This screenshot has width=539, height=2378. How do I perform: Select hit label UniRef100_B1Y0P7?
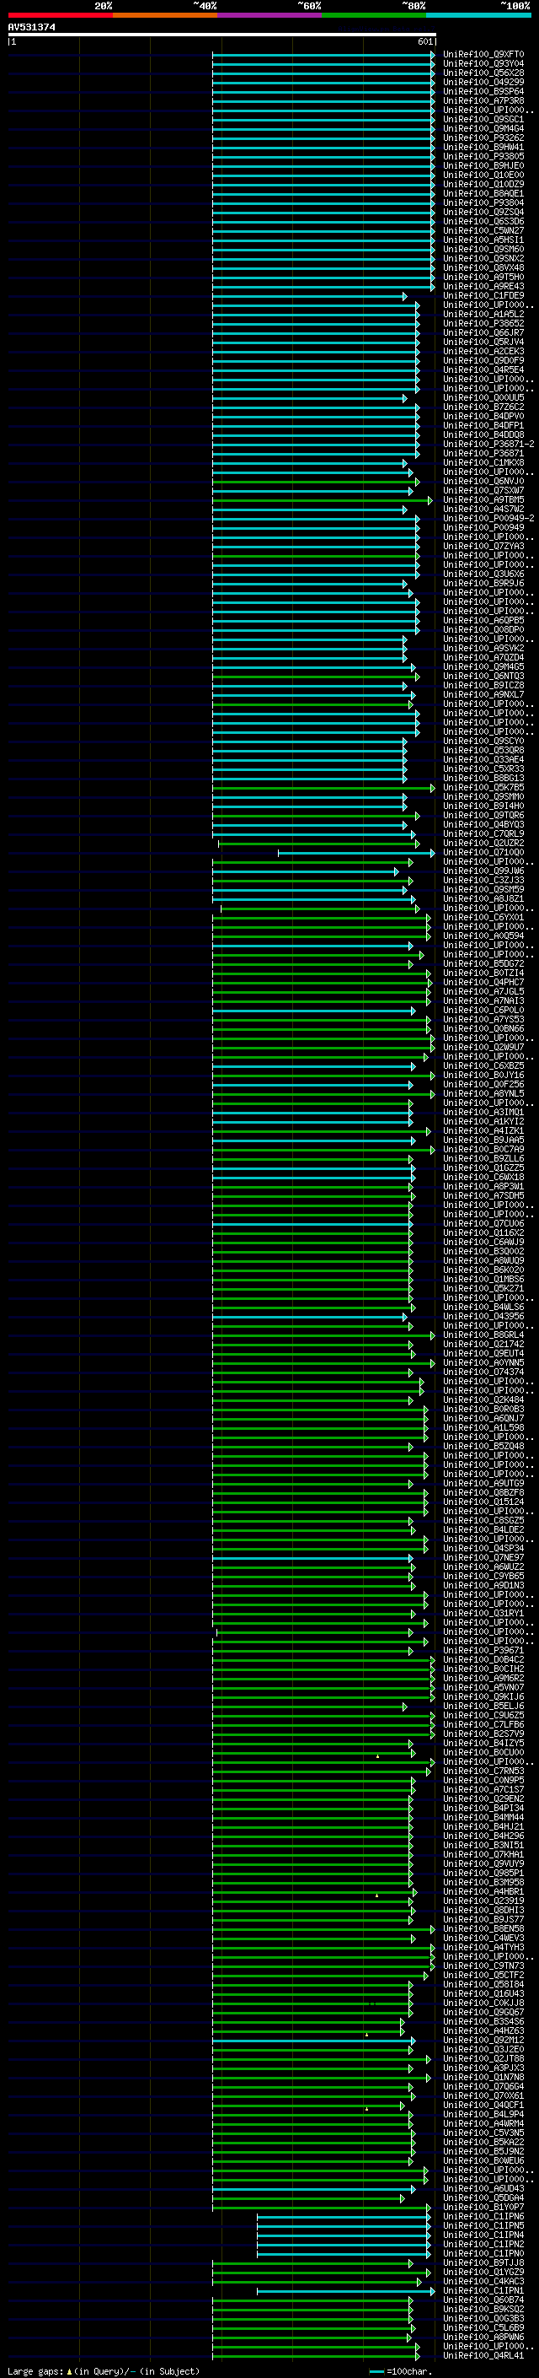click(483, 2208)
